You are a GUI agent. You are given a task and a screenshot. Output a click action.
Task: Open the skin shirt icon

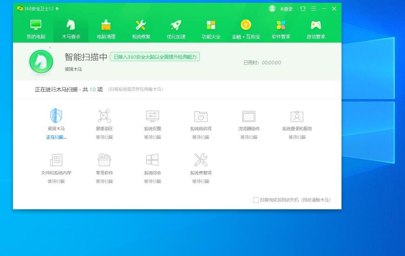pyautogui.click(x=303, y=9)
